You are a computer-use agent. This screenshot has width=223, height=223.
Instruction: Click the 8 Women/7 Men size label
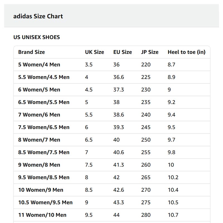tap(39, 140)
